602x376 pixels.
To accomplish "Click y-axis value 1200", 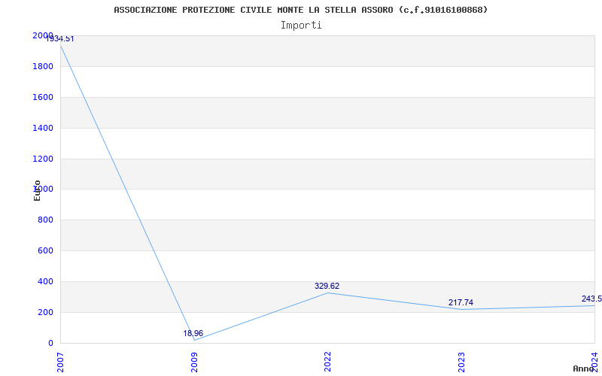I will click(x=43, y=159).
